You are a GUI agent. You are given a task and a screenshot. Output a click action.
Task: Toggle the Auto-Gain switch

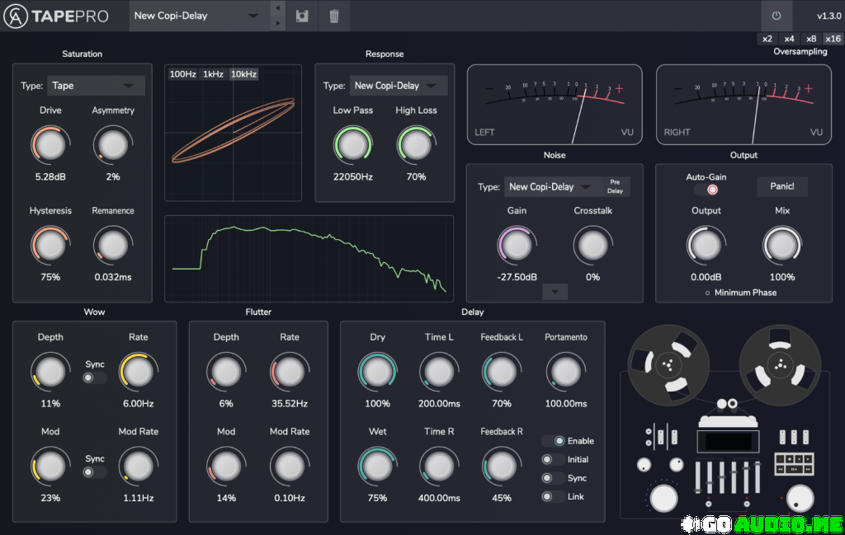(706, 190)
